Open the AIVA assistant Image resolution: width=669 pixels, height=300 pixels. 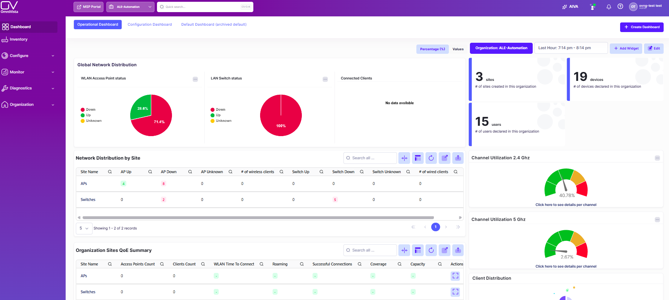[x=570, y=7]
